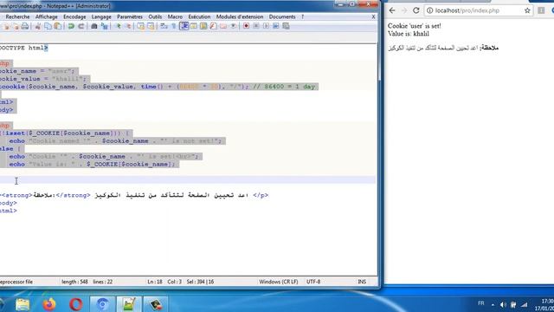The image size is (554, 312).
Task: Open the Modules d'extension menu
Action: [x=240, y=16]
